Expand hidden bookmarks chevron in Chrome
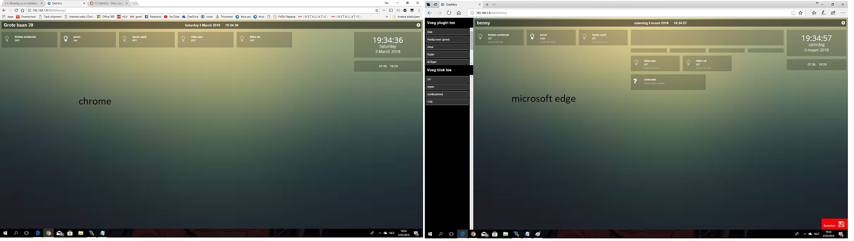Image resolution: width=854 pixels, height=241 pixels. coord(387,17)
